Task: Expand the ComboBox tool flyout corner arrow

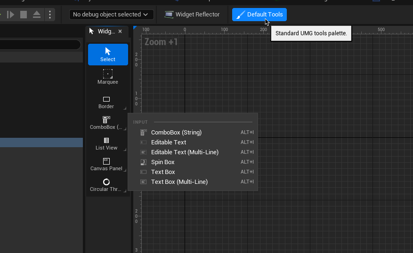Action: (125, 129)
